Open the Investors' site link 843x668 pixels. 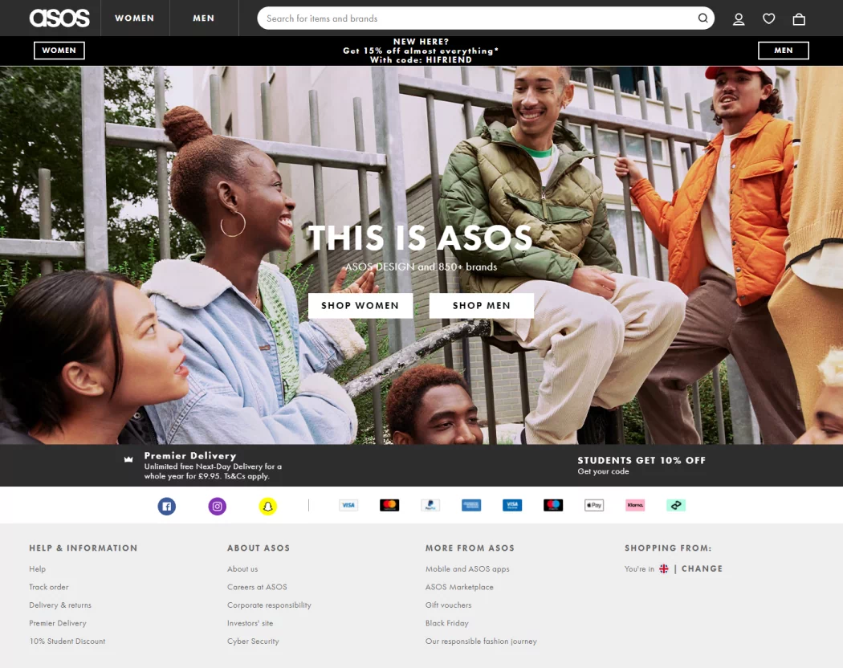click(250, 623)
